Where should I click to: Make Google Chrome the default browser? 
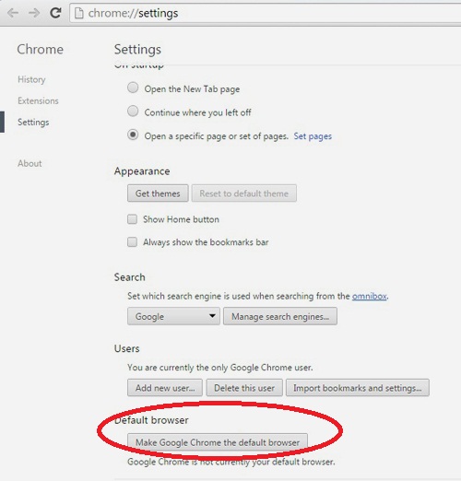218,442
